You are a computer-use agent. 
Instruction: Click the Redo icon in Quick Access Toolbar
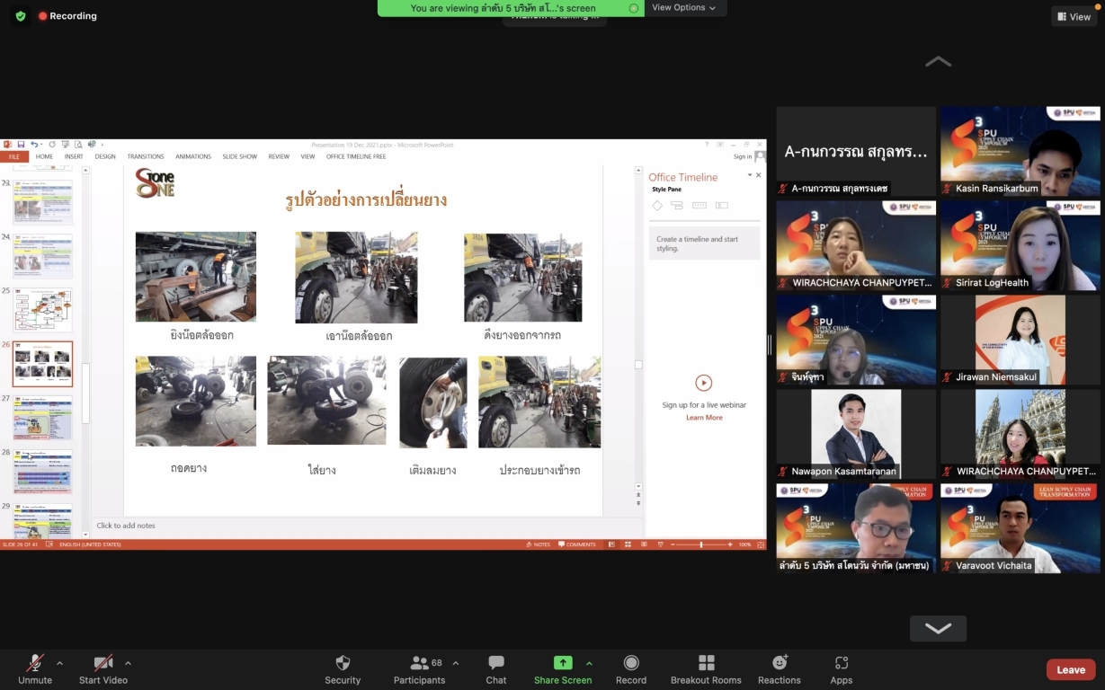[53, 145]
